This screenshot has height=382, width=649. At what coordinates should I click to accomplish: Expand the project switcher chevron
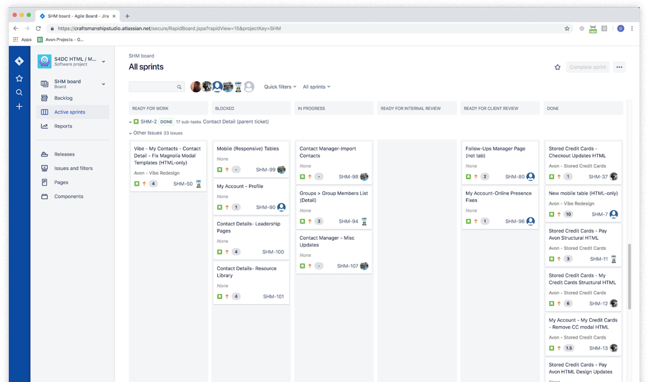point(104,62)
